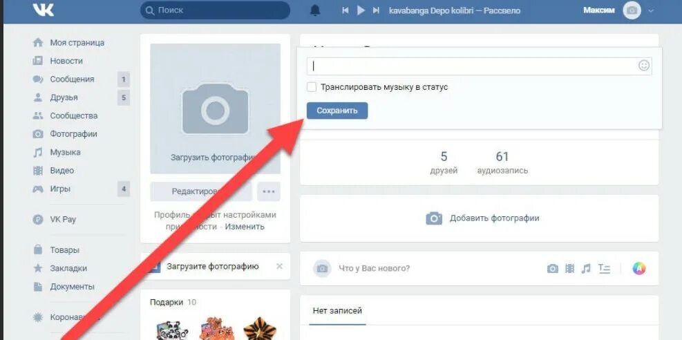
Task: Click the Что у Вас нового post field
Action: 374,268
